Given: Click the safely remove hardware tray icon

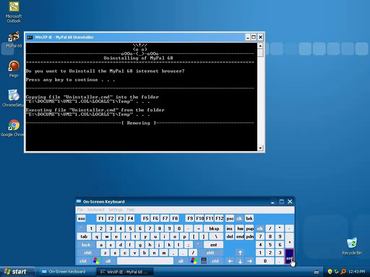Looking at the screenshot, I should pos(336,272).
